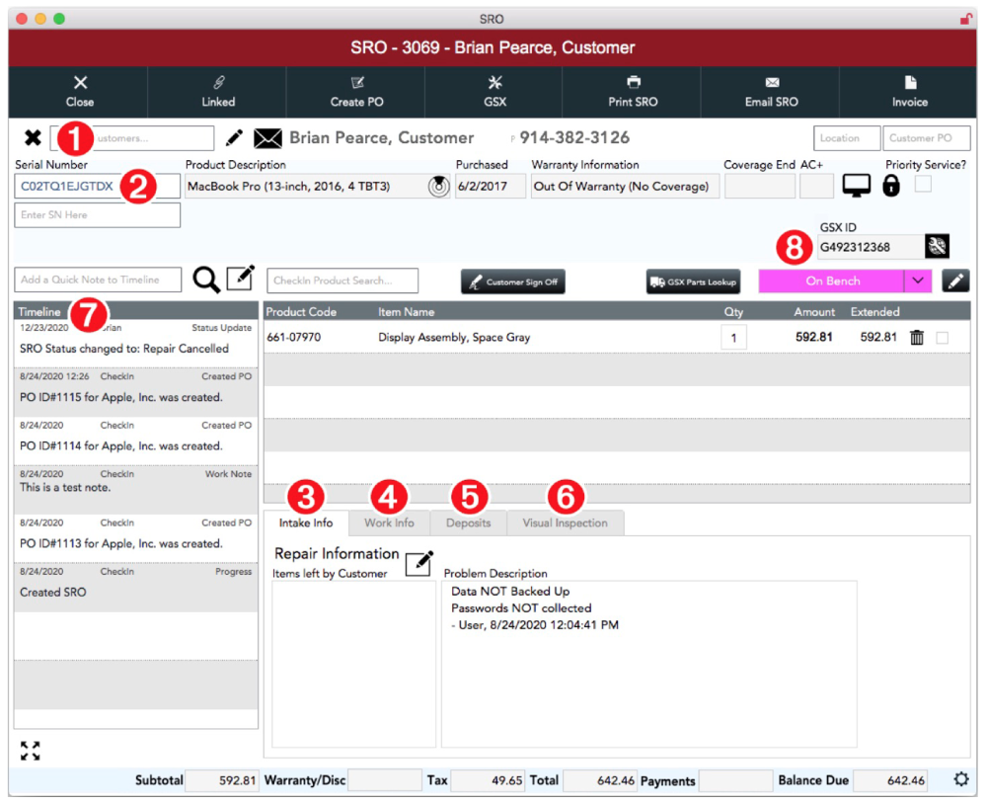Click the envelope icon beside customer name
987x804 pixels.
pos(267,138)
